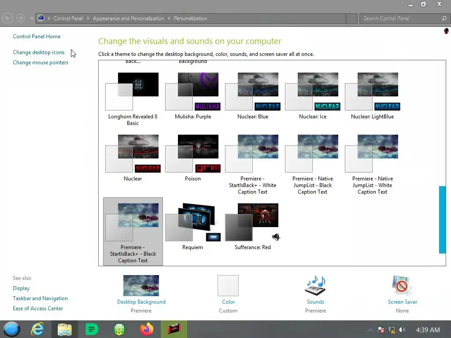This screenshot has height=338, width=451.
Task: Click the Desktop Background link
Action: click(x=141, y=302)
